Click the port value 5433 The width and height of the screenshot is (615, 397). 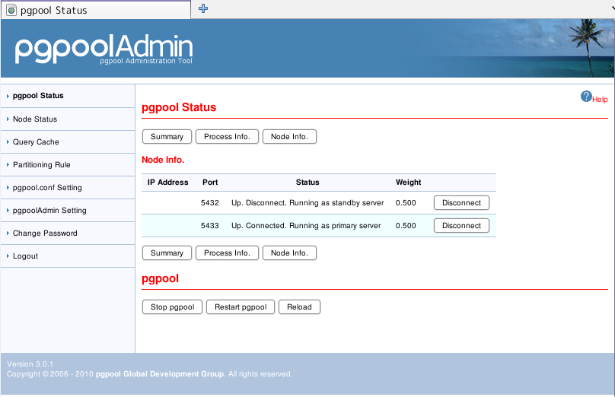[x=210, y=225]
